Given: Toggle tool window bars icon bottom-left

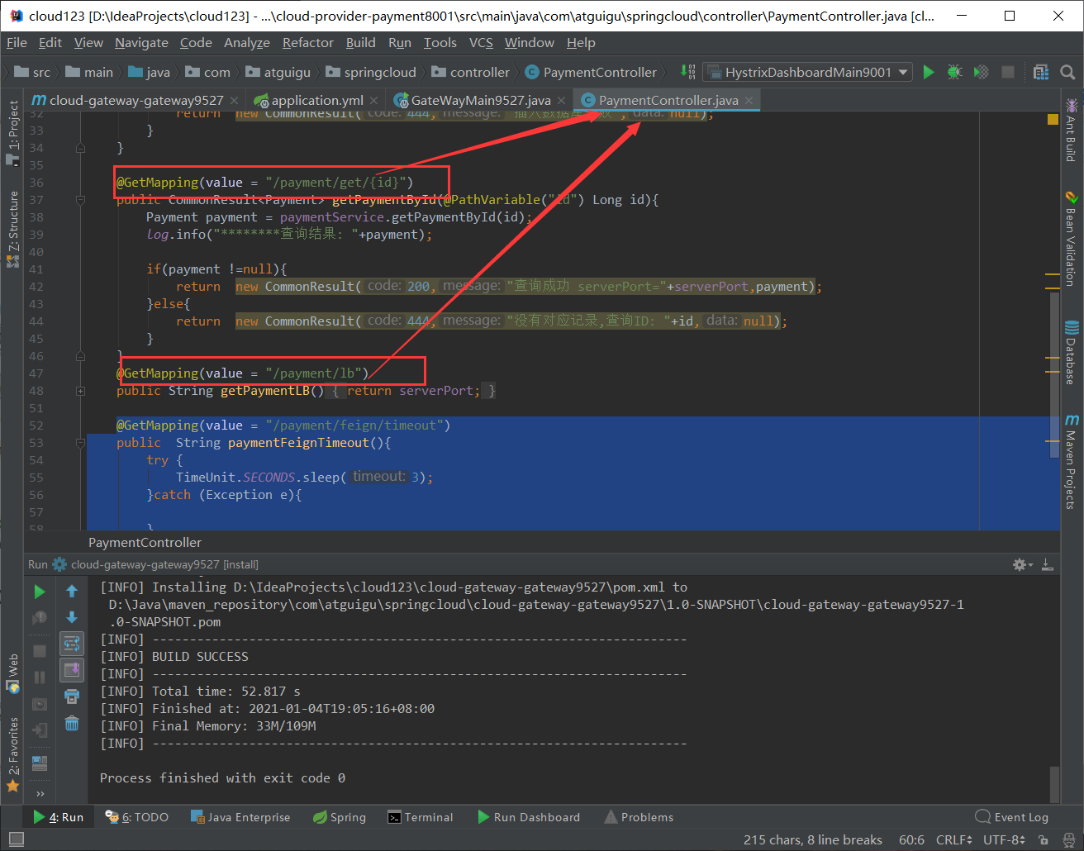Looking at the screenshot, I should point(16,839).
